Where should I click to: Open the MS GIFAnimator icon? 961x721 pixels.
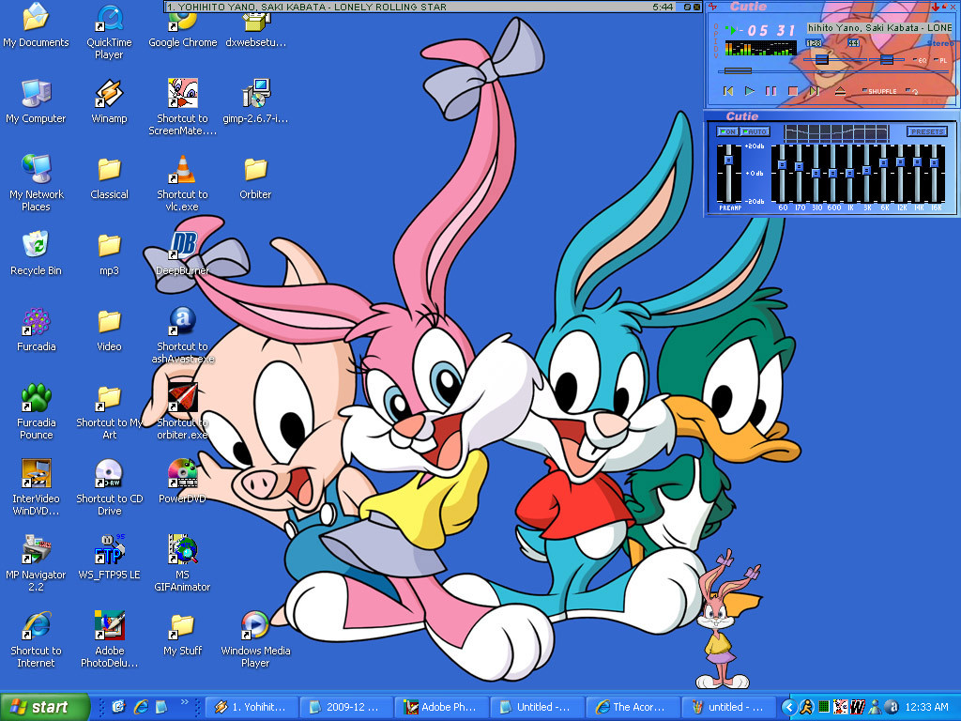(x=183, y=564)
